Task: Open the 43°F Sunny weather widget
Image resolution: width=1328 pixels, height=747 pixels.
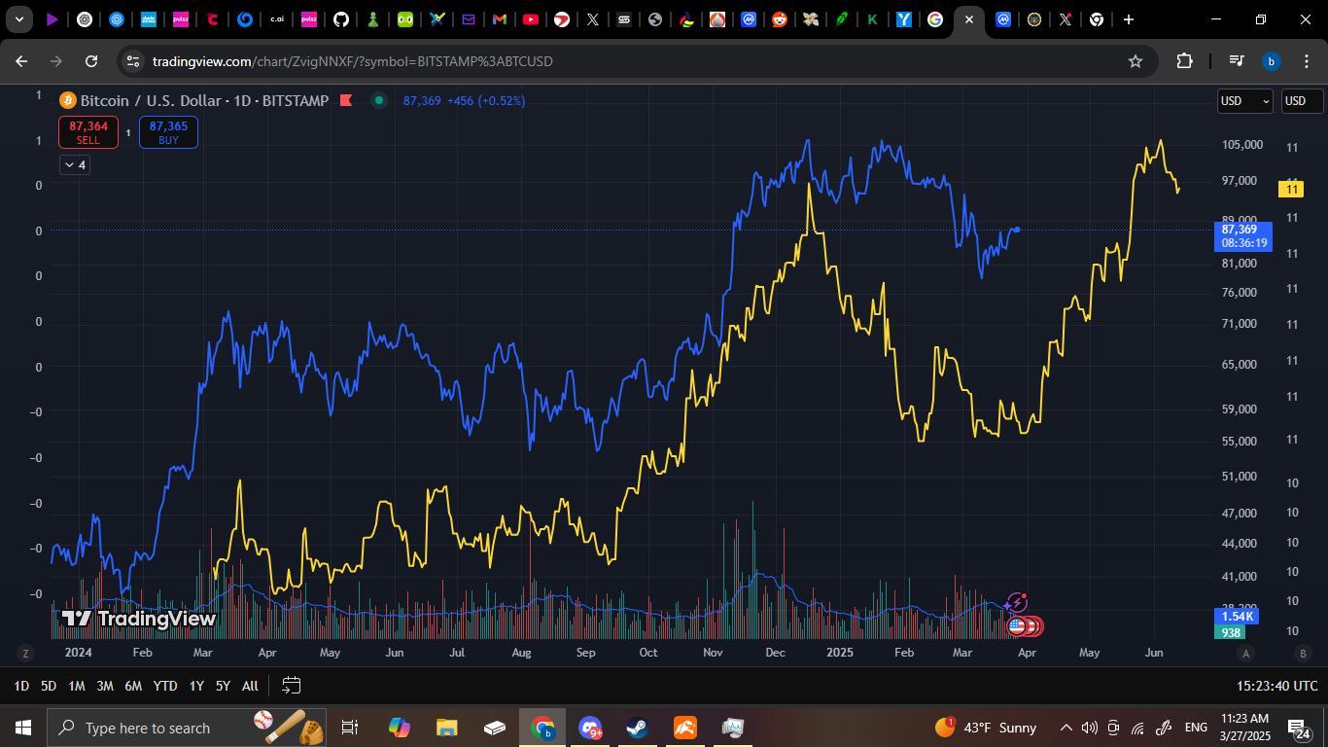Action: tap(986, 728)
